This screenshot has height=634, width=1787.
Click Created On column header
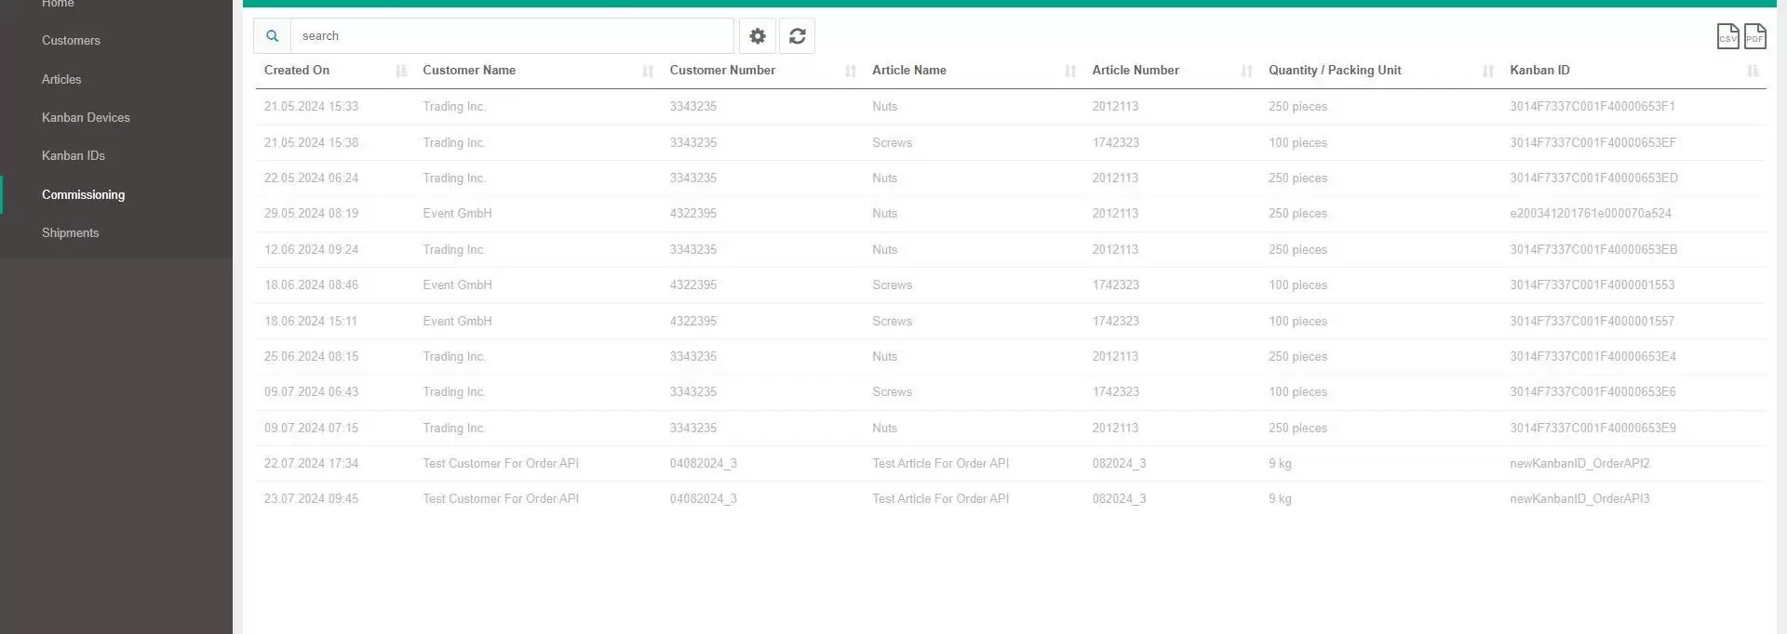[x=297, y=70]
